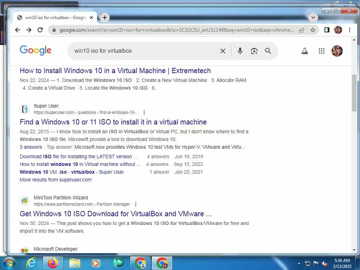Open more options for Super User result
The width and height of the screenshot is (360, 270).
click(x=144, y=112)
